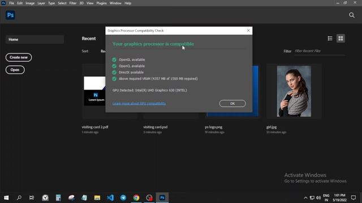Open the Layer menu
Image resolution: width=362 pixels, height=203 pixels.
(x=41, y=3)
